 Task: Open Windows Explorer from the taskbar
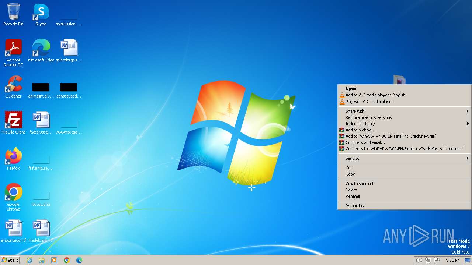[x=42, y=260]
